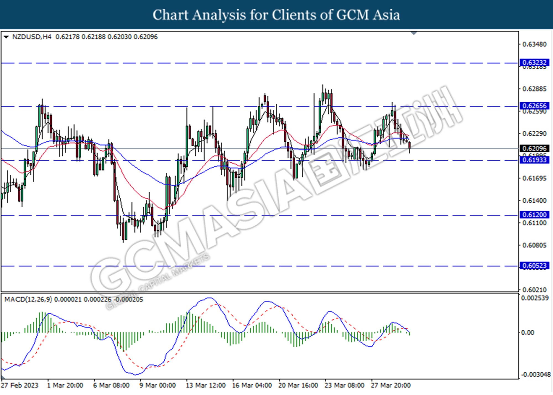Click the 0.61400 axis price value

tap(534, 200)
